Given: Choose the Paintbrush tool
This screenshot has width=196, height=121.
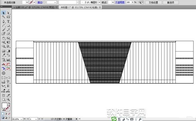Looking at the screenshot, I should 4,29.
